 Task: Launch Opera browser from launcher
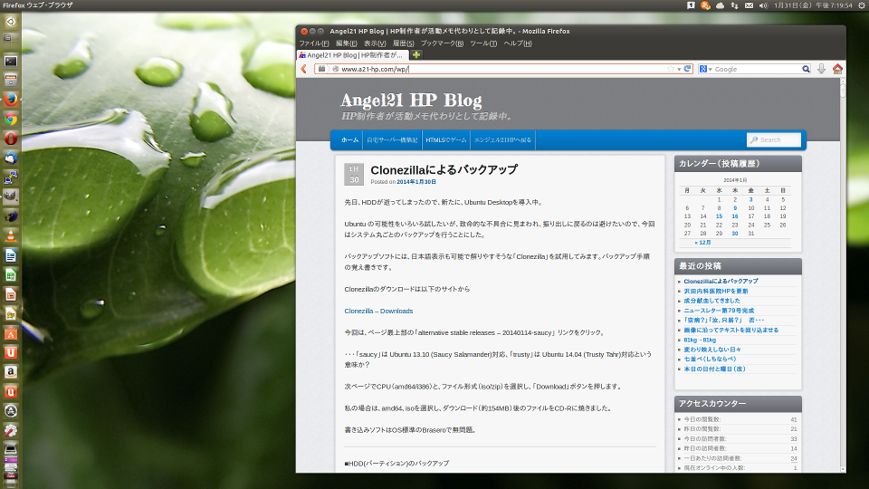[x=11, y=139]
